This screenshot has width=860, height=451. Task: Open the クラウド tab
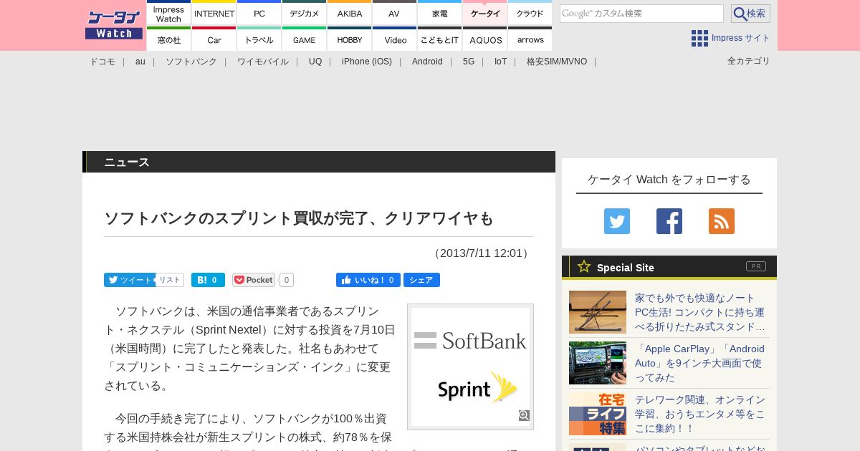[x=530, y=13]
